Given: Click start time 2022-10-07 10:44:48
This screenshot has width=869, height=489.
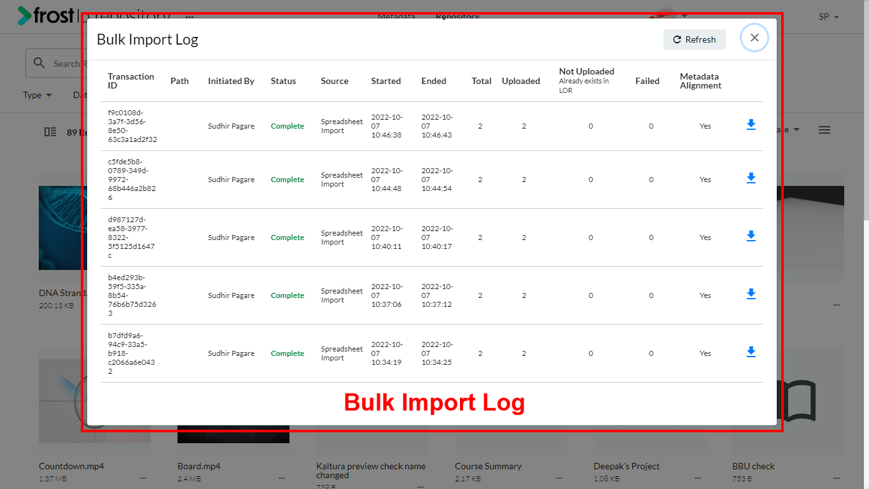Looking at the screenshot, I should pos(387,180).
